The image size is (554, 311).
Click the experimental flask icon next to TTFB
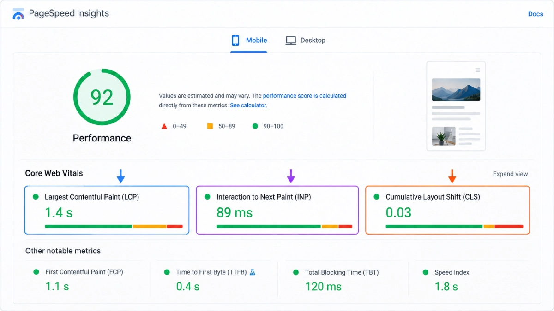click(253, 272)
